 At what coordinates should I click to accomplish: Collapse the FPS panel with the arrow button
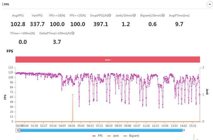[x=209, y=4]
